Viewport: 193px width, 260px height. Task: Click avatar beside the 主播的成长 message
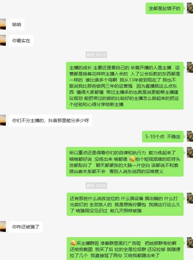click(x=190, y=67)
